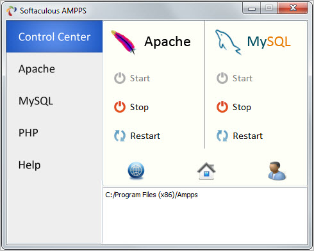Click the MySQL Restart label
The width and height of the screenshot is (314, 251).
tap(248, 136)
